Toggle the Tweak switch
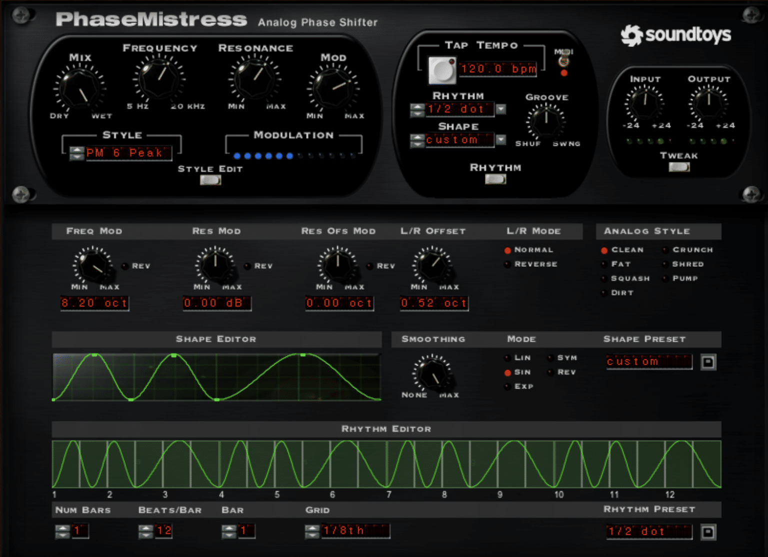 click(x=679, y=167)
